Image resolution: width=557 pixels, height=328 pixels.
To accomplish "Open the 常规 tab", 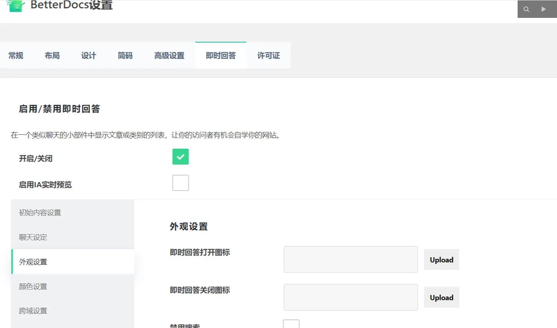I will (x=16, y=56).
